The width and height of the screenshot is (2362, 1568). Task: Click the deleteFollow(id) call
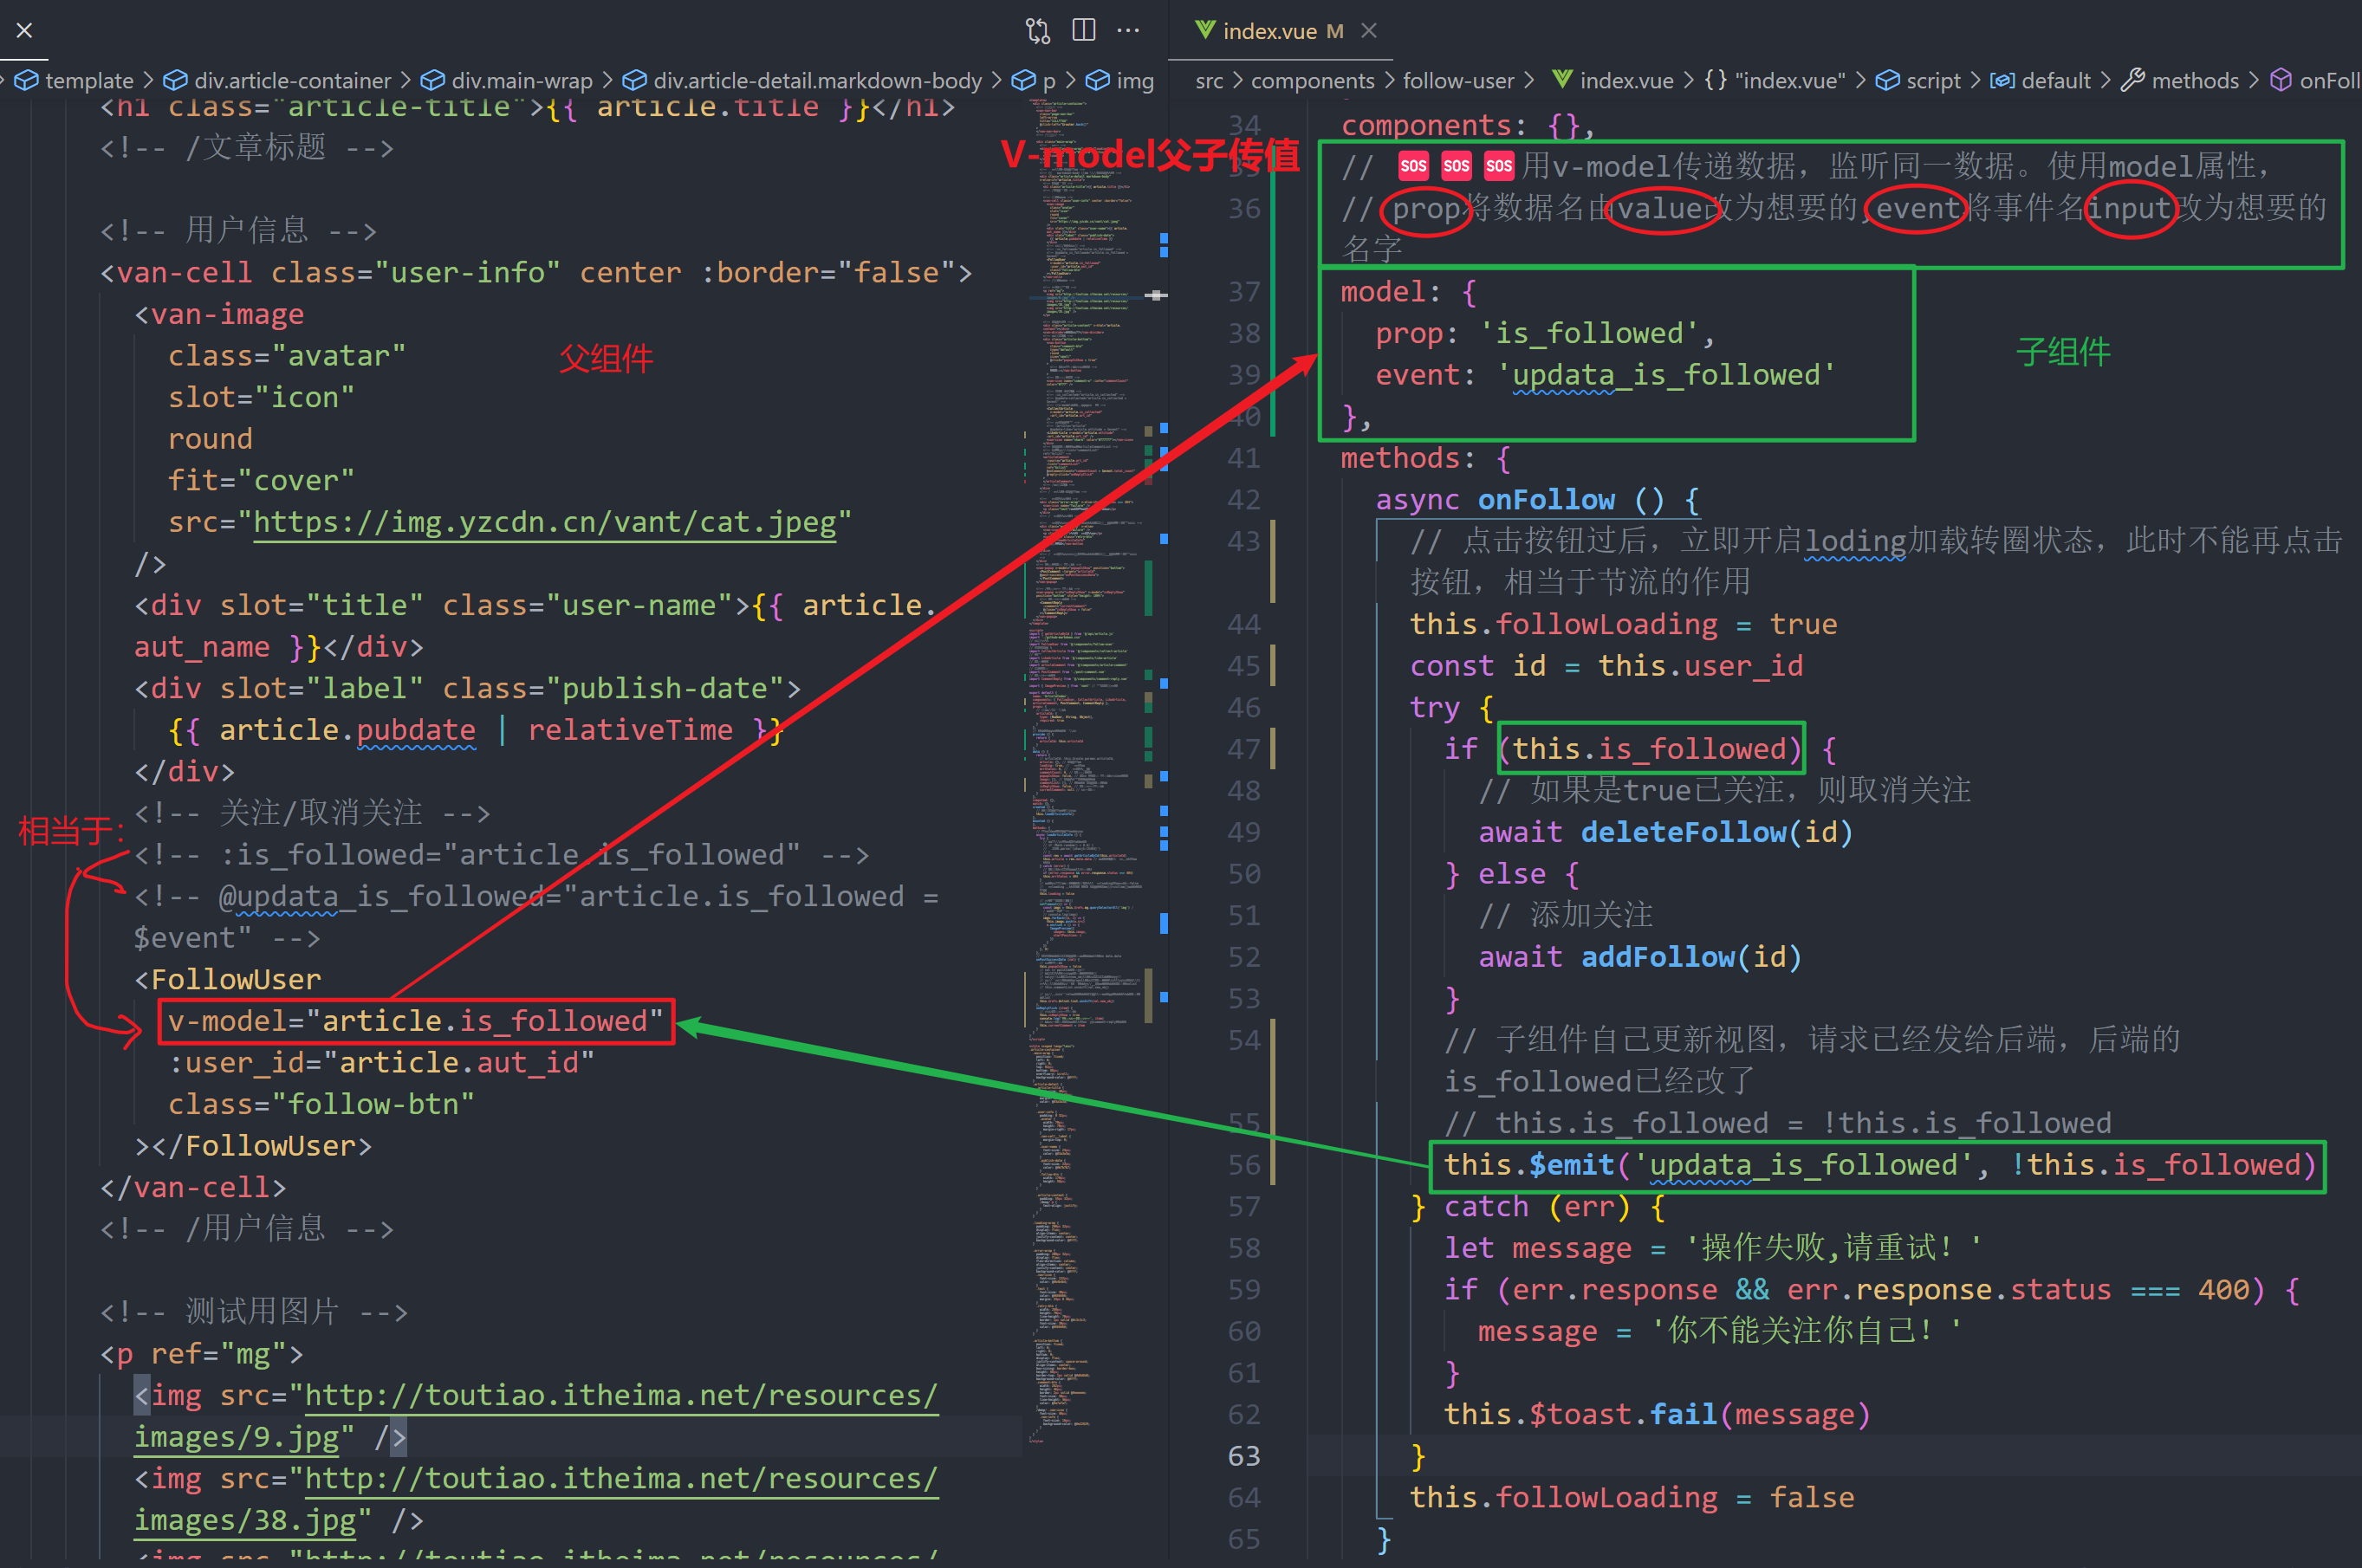click(x=1716, y=832)
